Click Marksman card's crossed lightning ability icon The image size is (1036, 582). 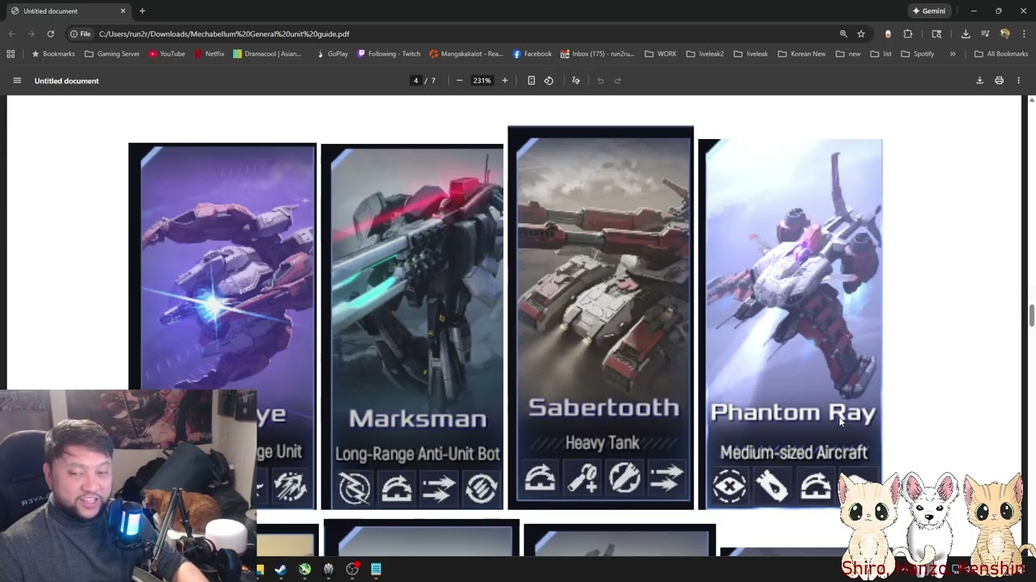point(355,488)
